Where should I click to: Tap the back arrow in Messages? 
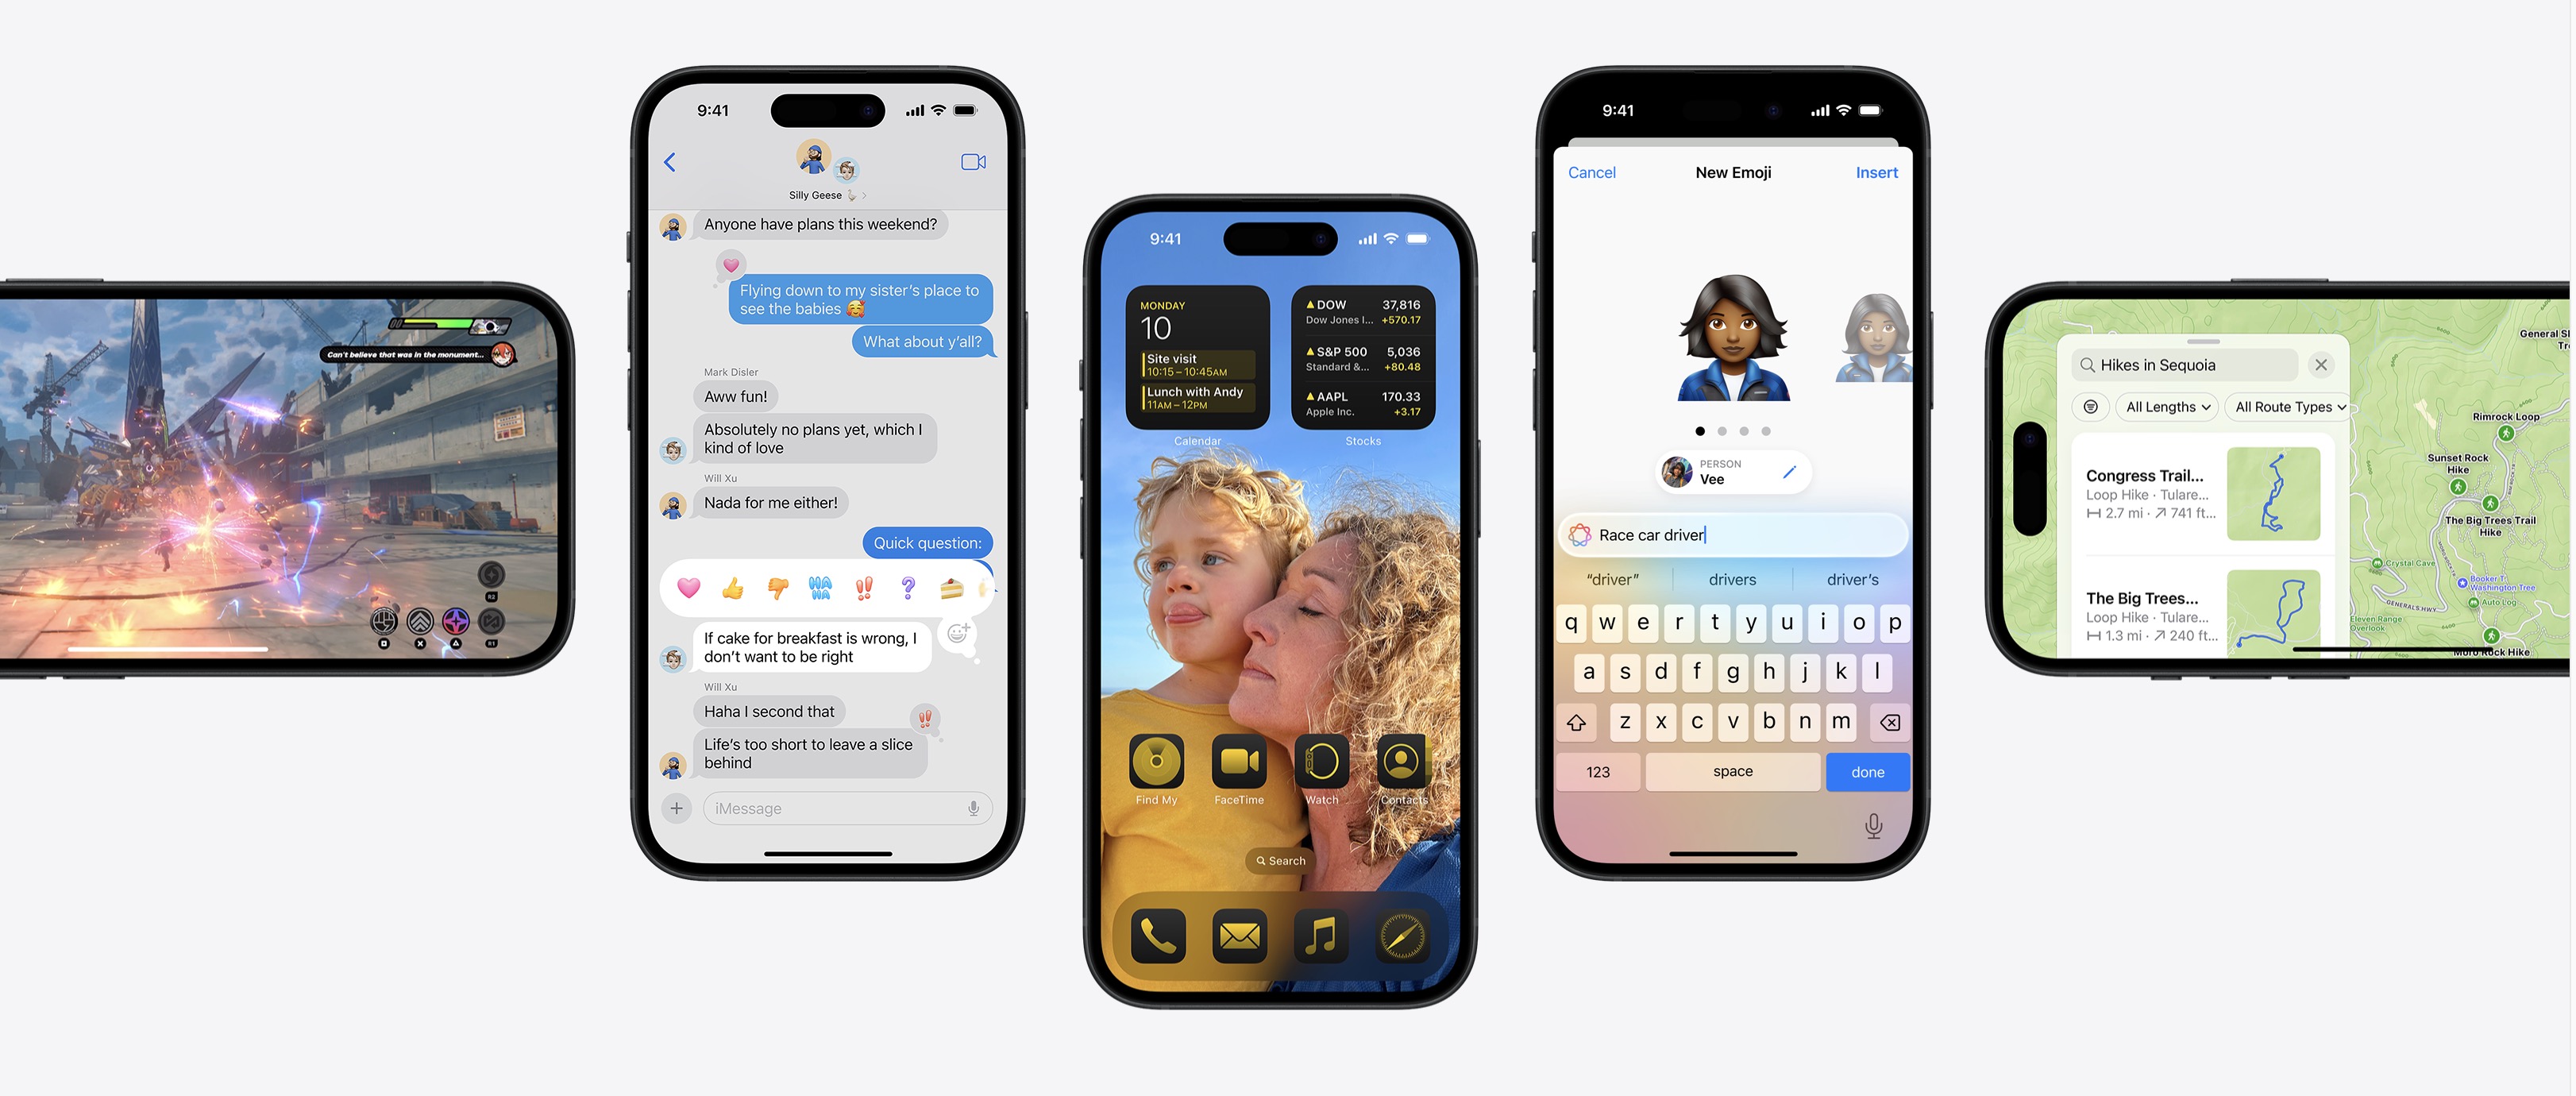coord(672,160)
